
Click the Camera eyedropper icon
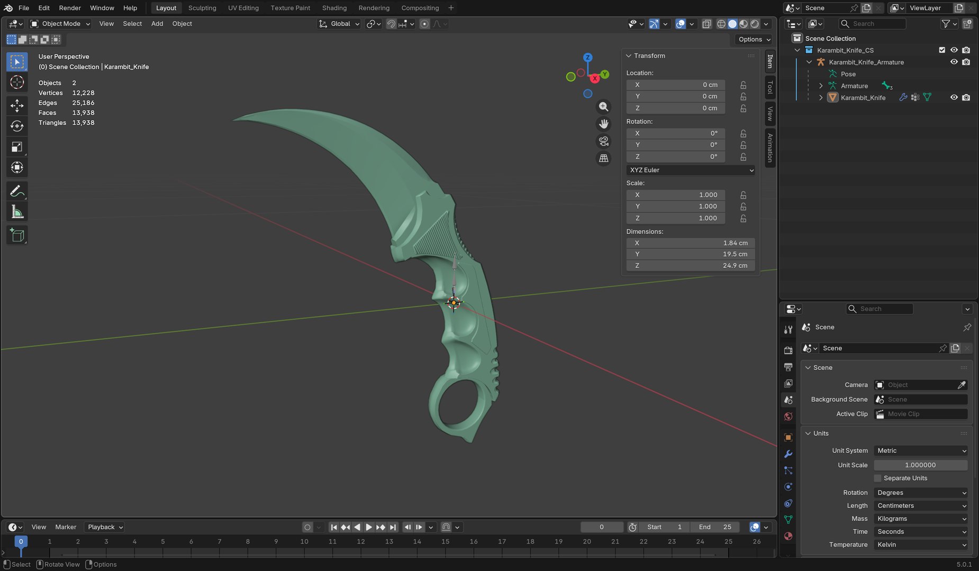[962, 385]
